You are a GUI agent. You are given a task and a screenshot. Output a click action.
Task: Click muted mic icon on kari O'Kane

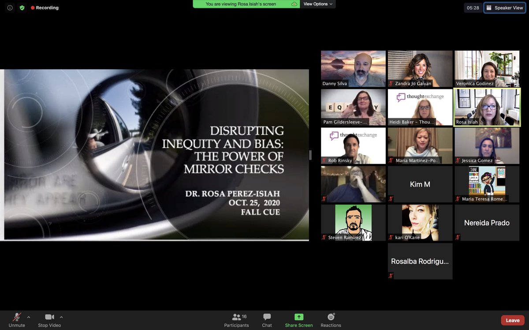point(391,238)
